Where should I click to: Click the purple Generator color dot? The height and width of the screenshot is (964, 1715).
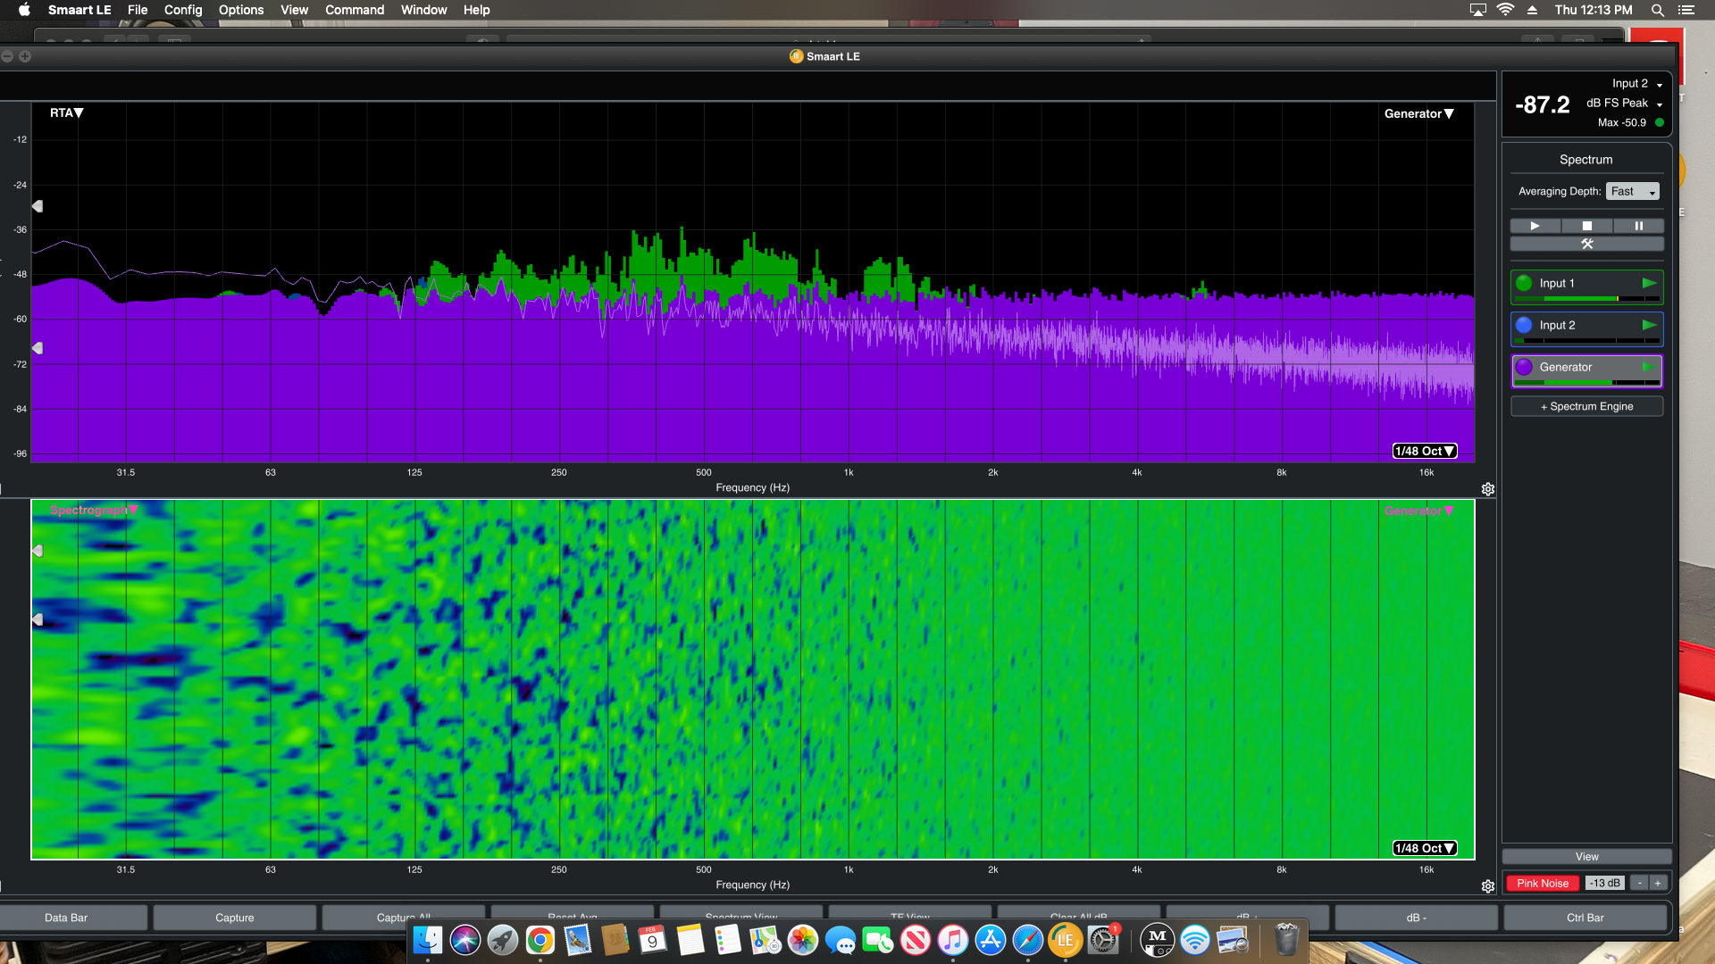click(x=1524, y=367)
